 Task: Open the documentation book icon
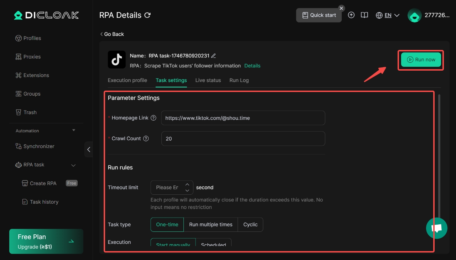pyautogui.click(x=364, y=15)
